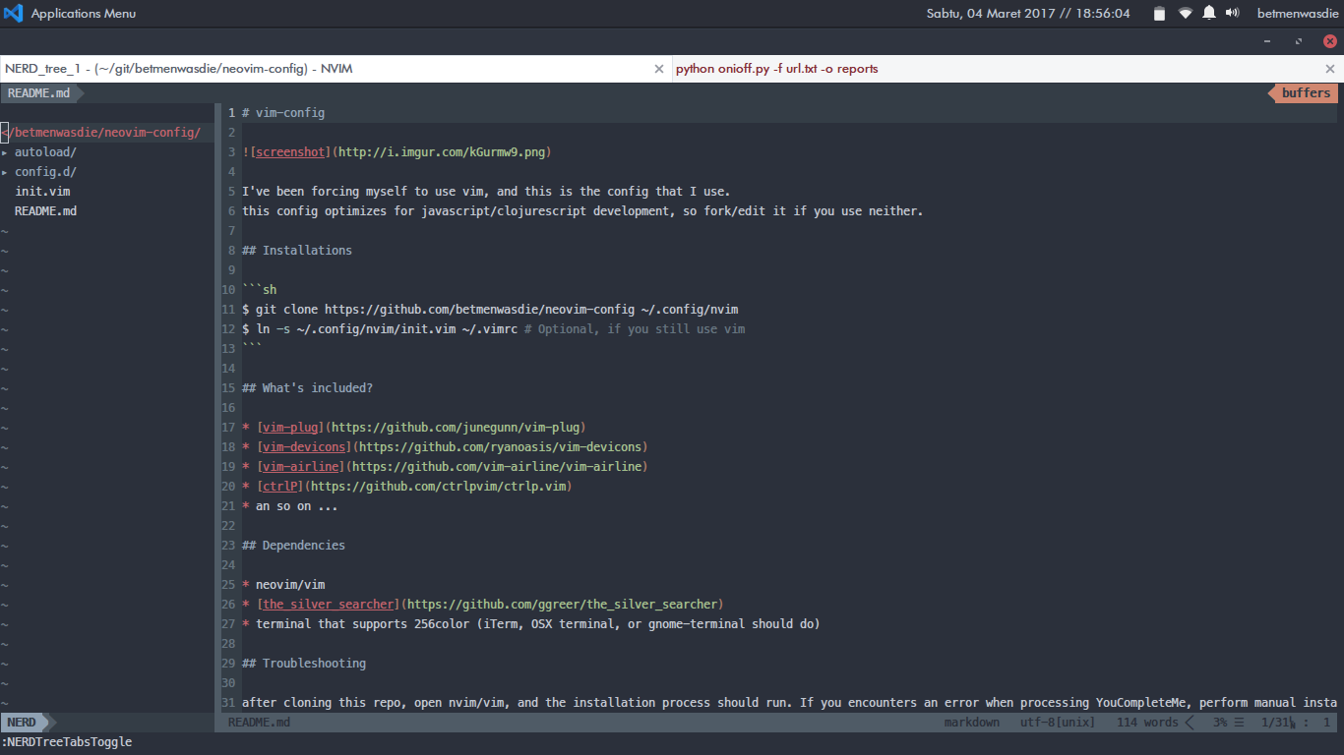Click the the_silver_searcher link text
The width and height of the screenshot is (1344, 755).
click(x=329, y=605)
